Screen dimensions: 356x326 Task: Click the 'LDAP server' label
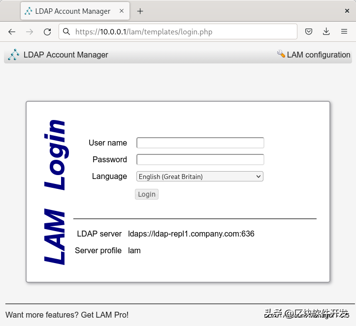click(x=99, y=234)
